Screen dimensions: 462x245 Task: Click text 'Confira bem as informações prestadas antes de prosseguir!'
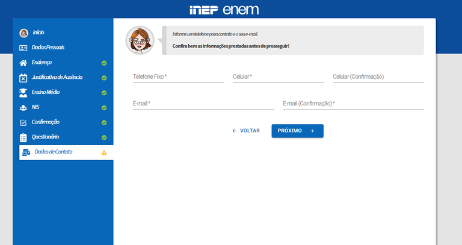click(231, 46)
